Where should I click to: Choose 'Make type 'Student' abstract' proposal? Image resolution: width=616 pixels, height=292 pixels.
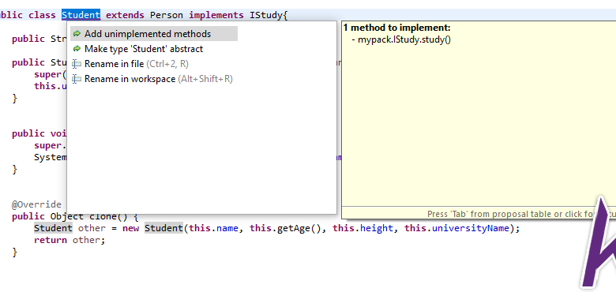pyautogui.click(x=144, y=49)
